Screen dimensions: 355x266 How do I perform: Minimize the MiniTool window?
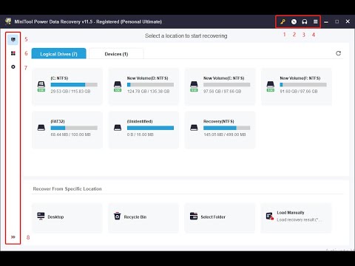tap(326, 22)
